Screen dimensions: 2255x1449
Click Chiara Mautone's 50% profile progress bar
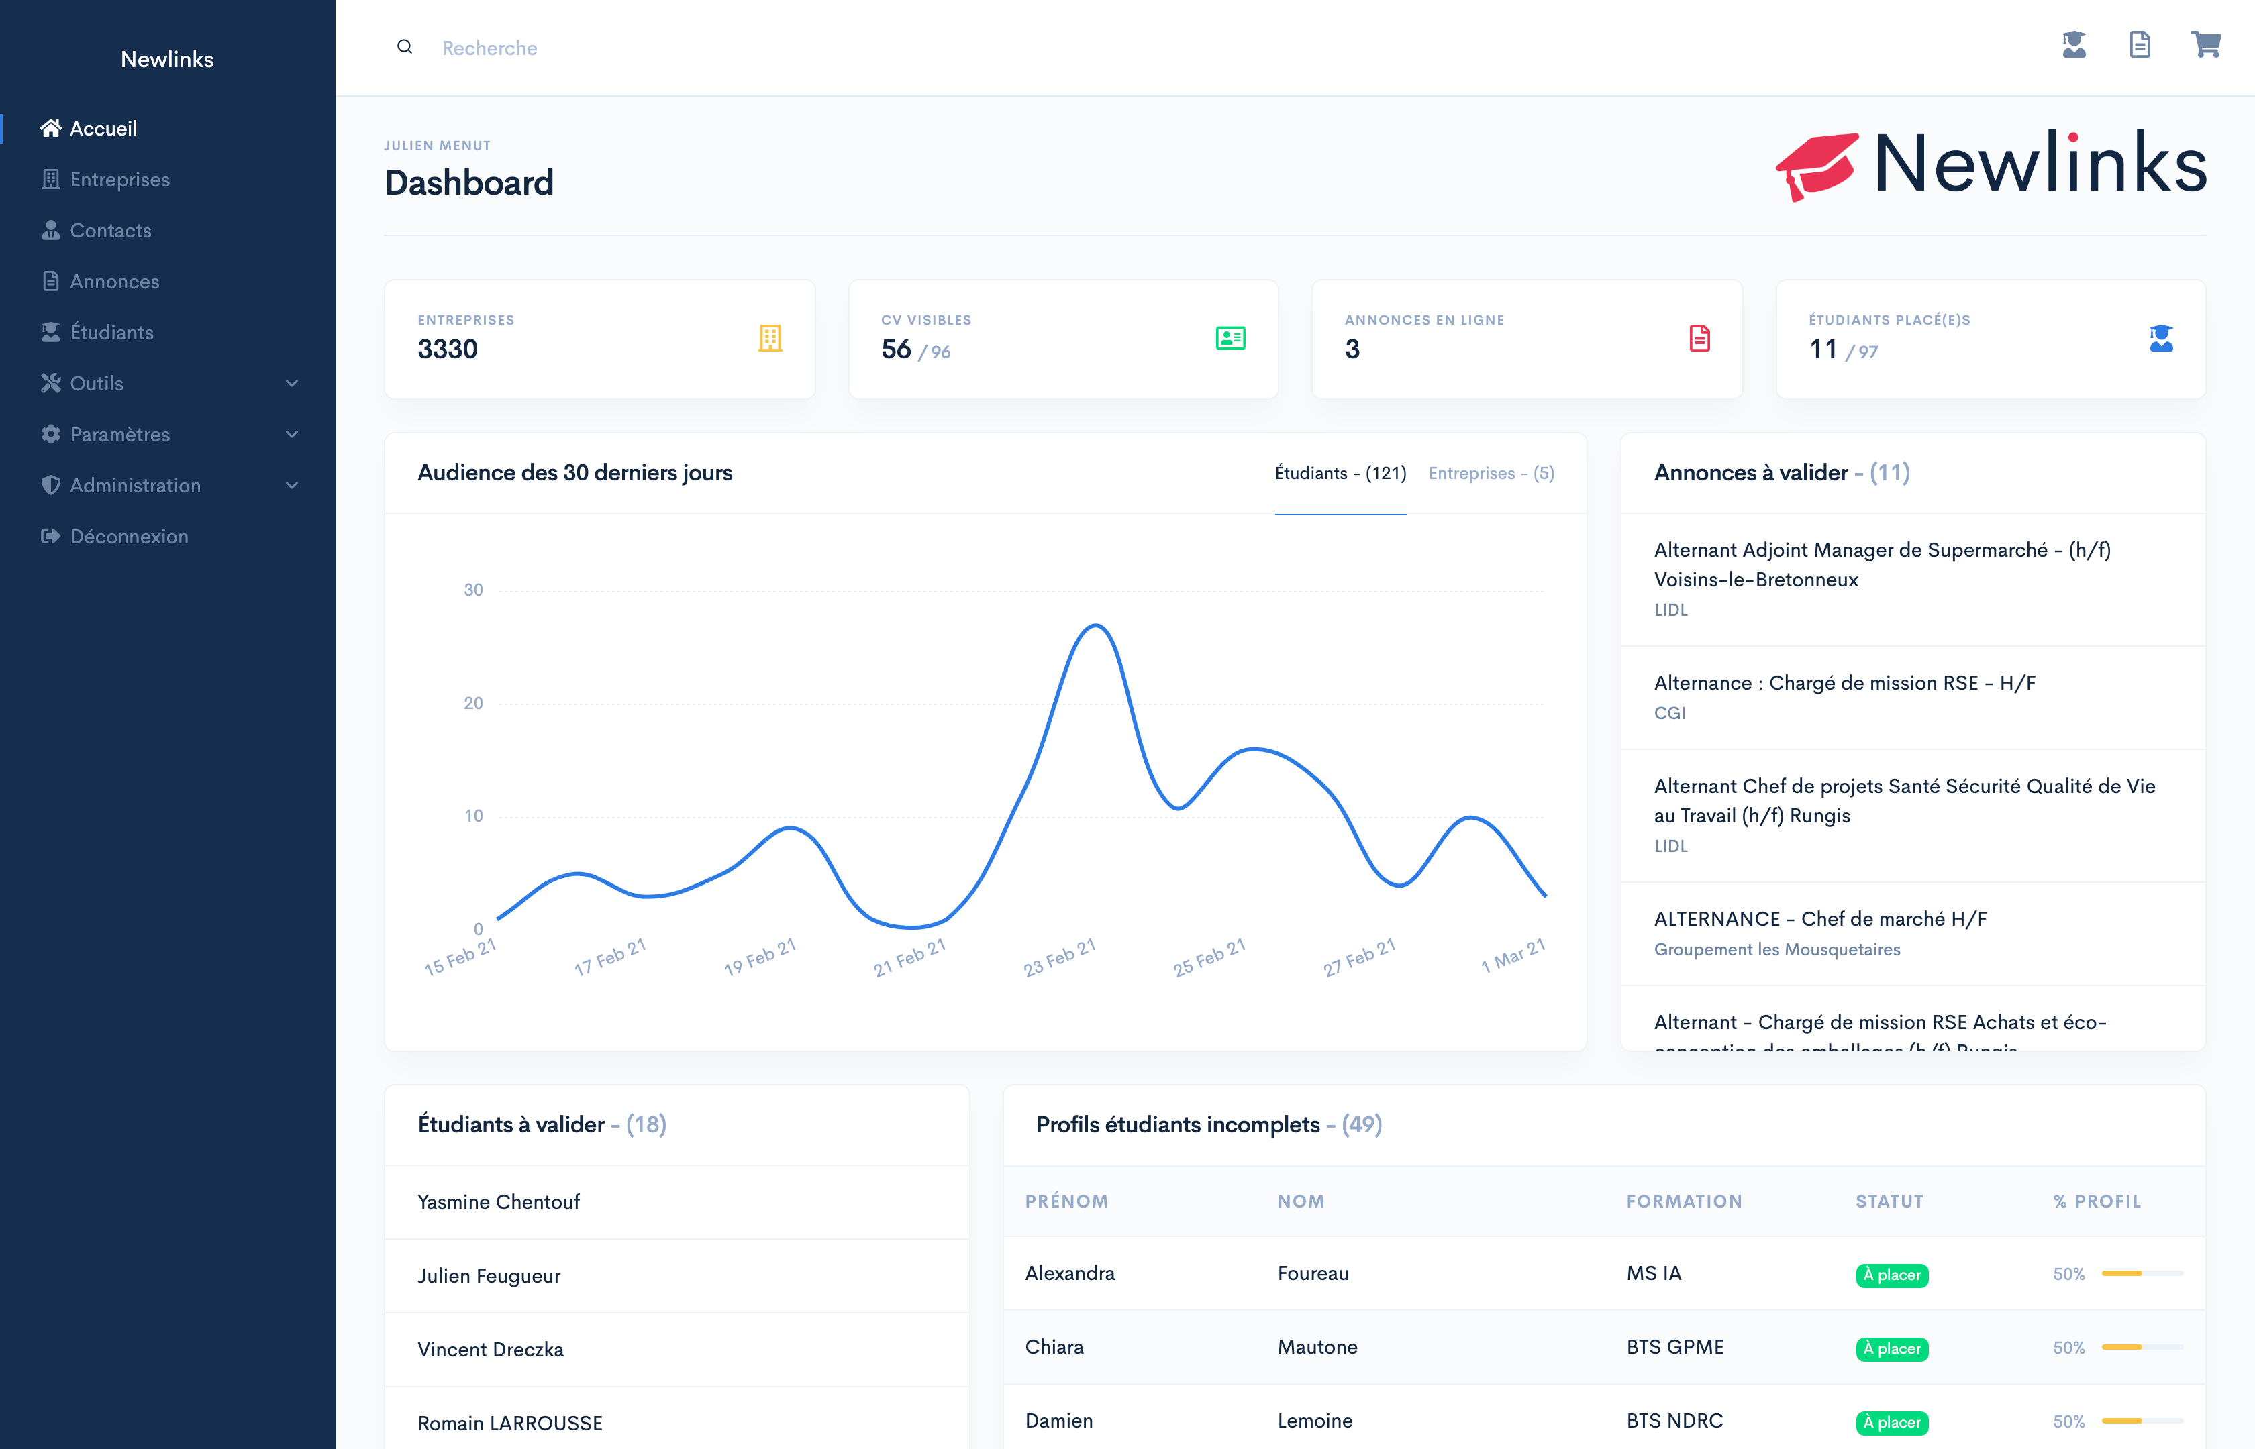[2142, 1346]
